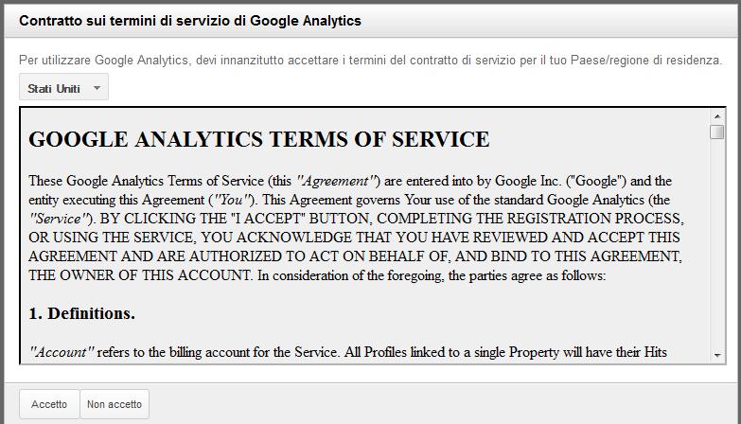The height and width of the screenshot is (424, 741).
Task: Click the terms scrollbar down arrow
Action: (717, 355)
